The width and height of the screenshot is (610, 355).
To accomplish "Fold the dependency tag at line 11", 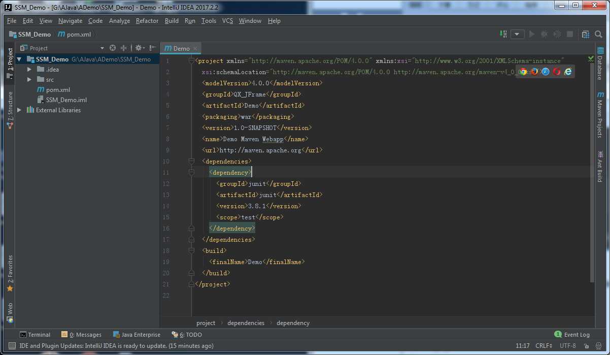I will coord(191,172).
